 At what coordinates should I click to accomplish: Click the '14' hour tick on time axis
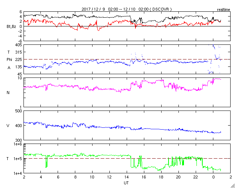tap(127, 177)
